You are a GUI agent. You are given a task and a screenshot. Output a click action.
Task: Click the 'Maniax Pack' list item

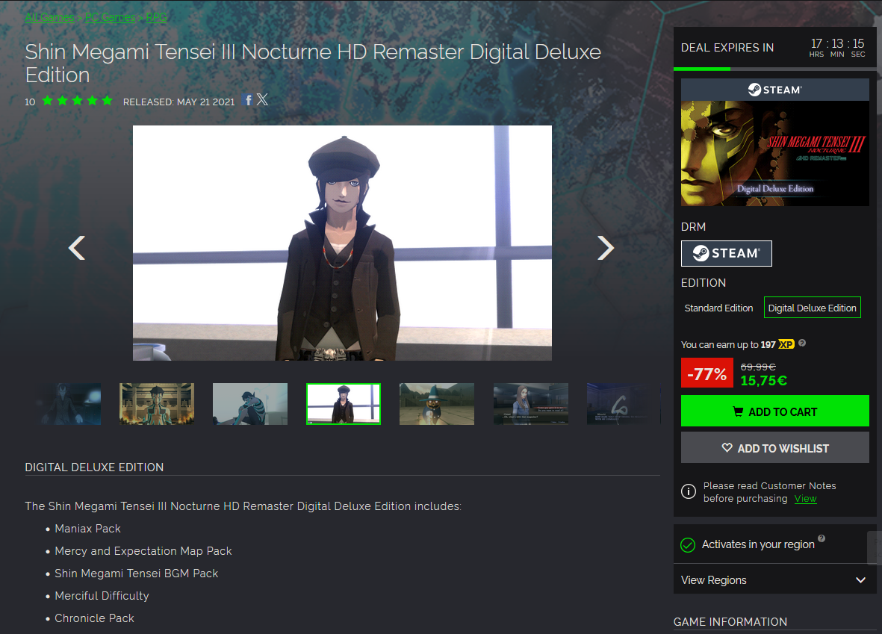coord(87,528)
